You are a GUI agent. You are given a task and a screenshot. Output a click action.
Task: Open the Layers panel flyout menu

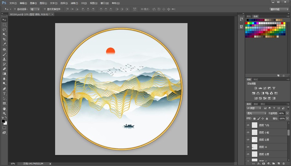click(288, 104)
